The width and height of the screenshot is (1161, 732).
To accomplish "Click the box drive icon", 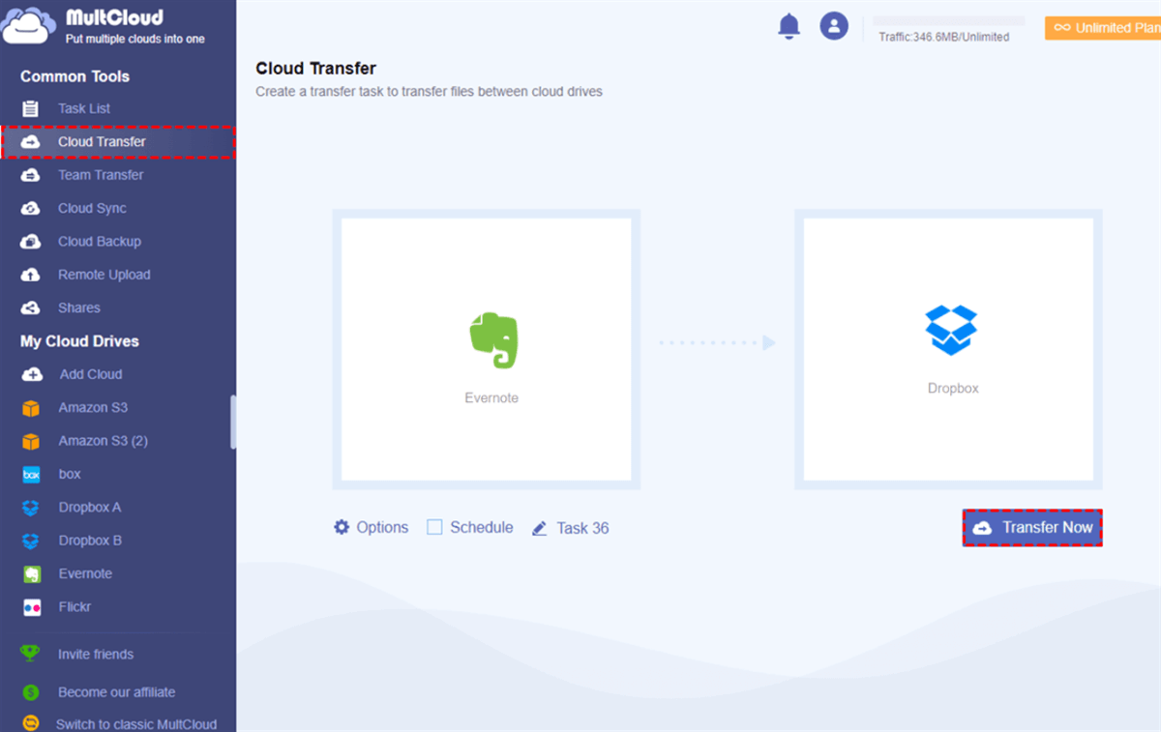I will pos(31,475).
